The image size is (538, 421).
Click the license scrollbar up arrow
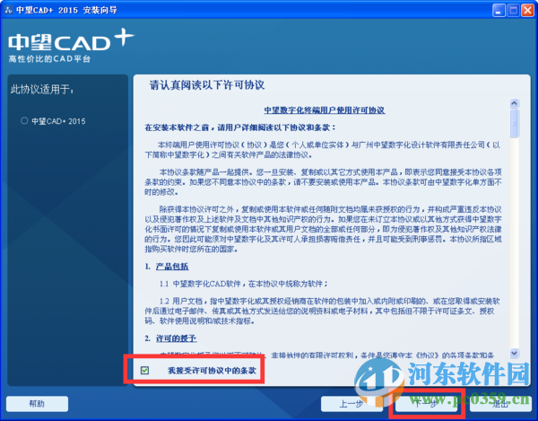(514, 103)
